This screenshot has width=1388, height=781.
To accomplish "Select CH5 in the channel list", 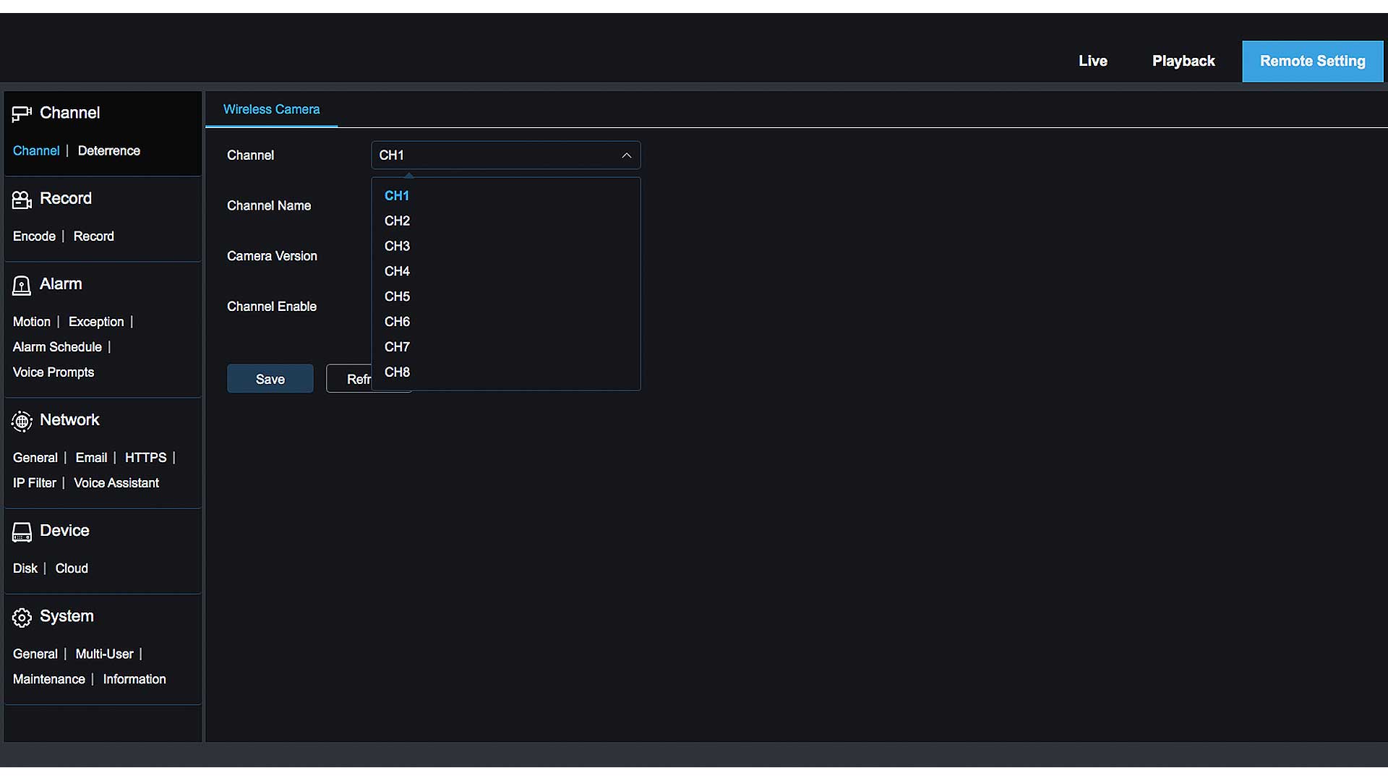I will [397, 296].
